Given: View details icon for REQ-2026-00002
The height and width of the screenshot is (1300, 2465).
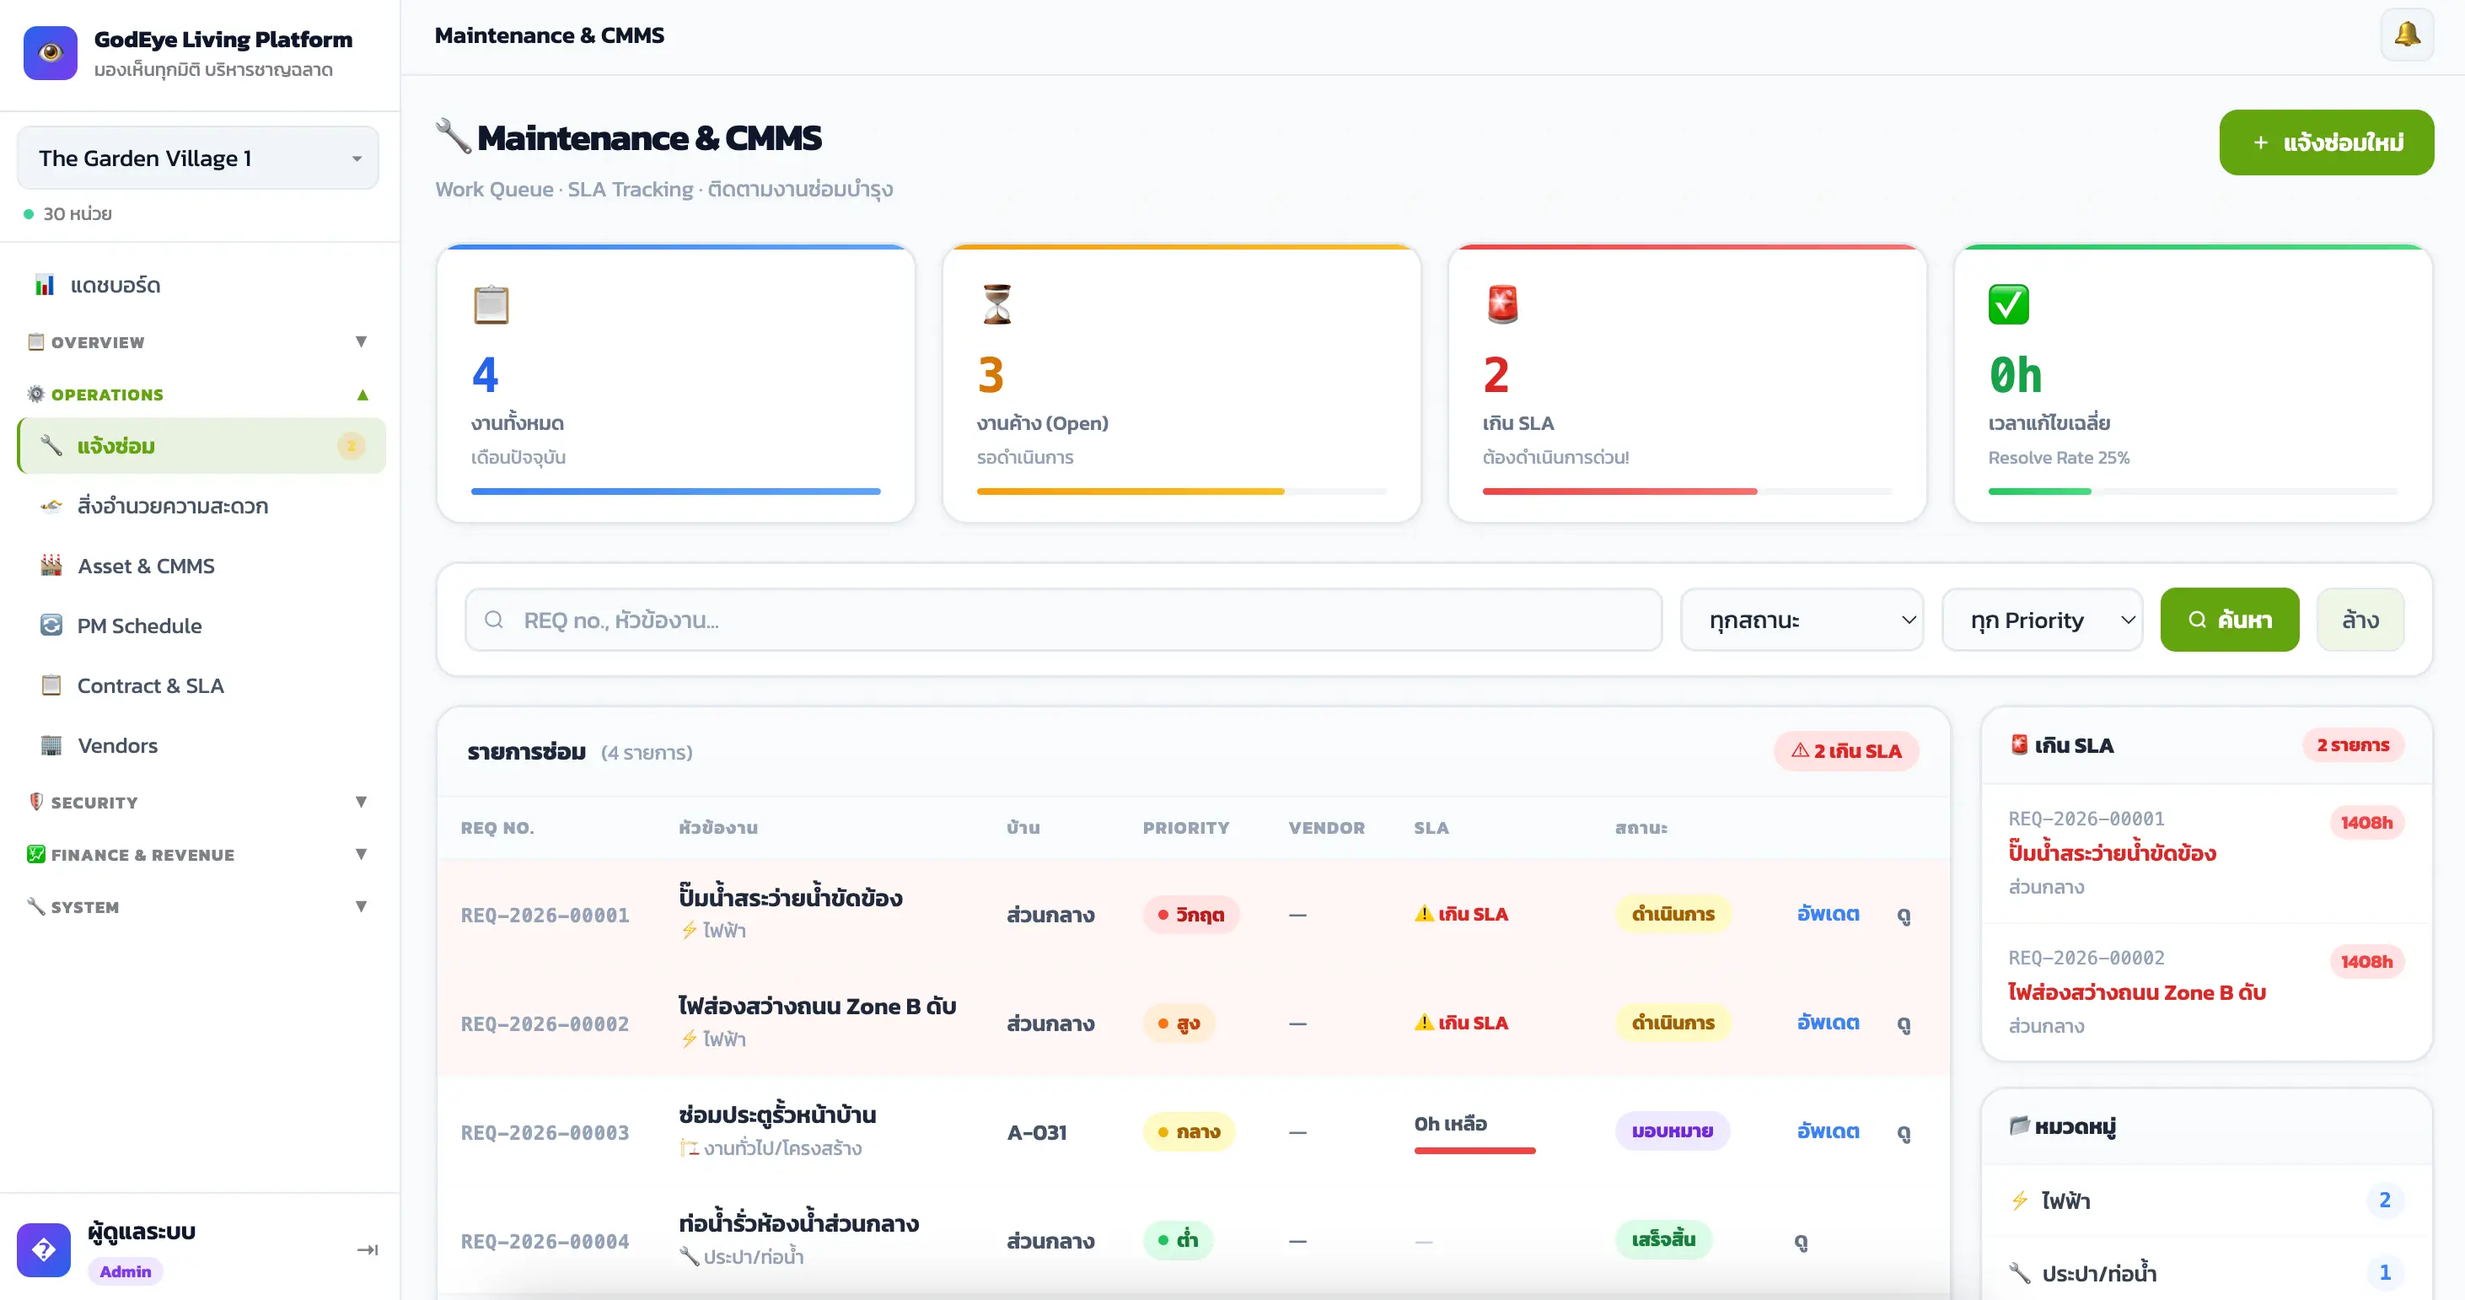Looking at the screenshot, I should [x=1904, y=1024].
